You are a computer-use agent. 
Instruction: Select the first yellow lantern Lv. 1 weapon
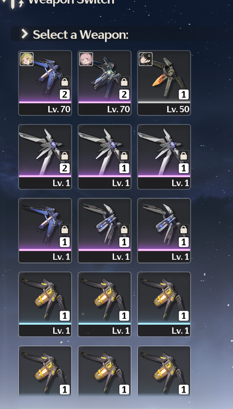coord(45,304)
